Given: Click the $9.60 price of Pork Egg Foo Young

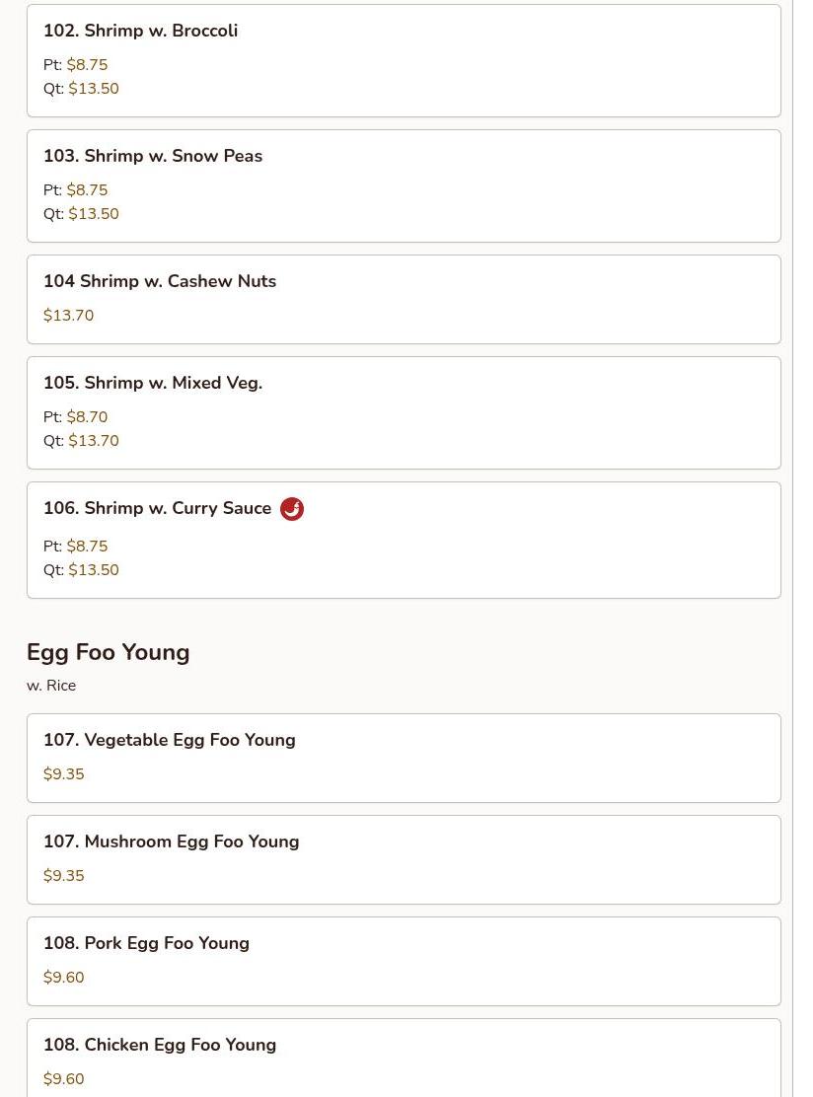Looking at the screenshot, I should coord(64,978).
